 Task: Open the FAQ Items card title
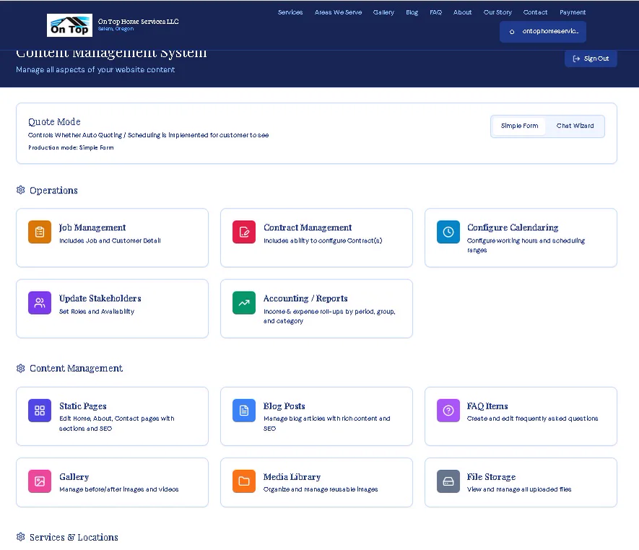(x=487, y=406)
